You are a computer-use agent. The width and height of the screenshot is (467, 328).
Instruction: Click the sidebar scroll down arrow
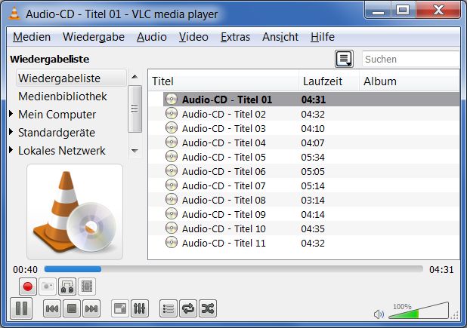[135, 151]
